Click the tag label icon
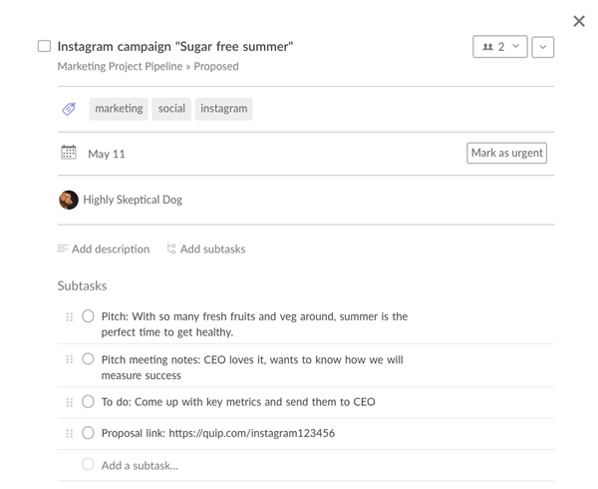The image size is (598, 489). (69, 109)
